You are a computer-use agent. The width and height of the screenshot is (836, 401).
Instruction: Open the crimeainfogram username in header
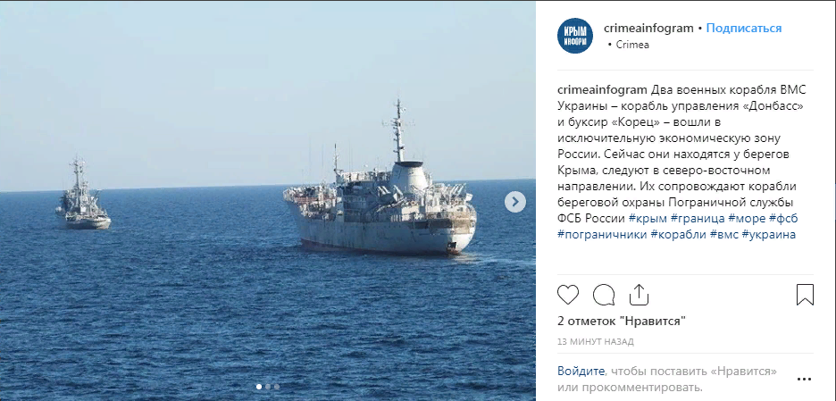[x=648, y=29]
